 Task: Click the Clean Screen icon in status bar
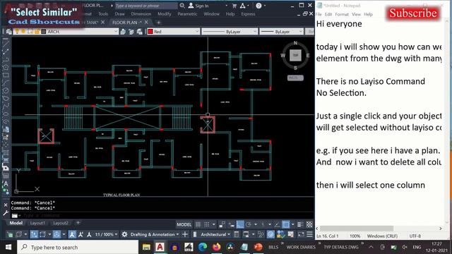(x=301, y=234)
